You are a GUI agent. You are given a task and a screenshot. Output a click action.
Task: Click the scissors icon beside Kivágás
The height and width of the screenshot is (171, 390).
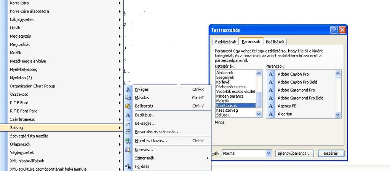click(x=128, y=89)
